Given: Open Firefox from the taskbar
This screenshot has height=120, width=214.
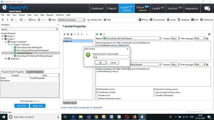Looking at the screenshot, I should [x=134, y=117].
